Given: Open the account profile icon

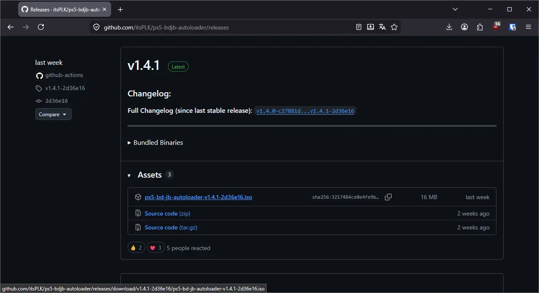Looking at the screenshot, I should tap(464, 27).
